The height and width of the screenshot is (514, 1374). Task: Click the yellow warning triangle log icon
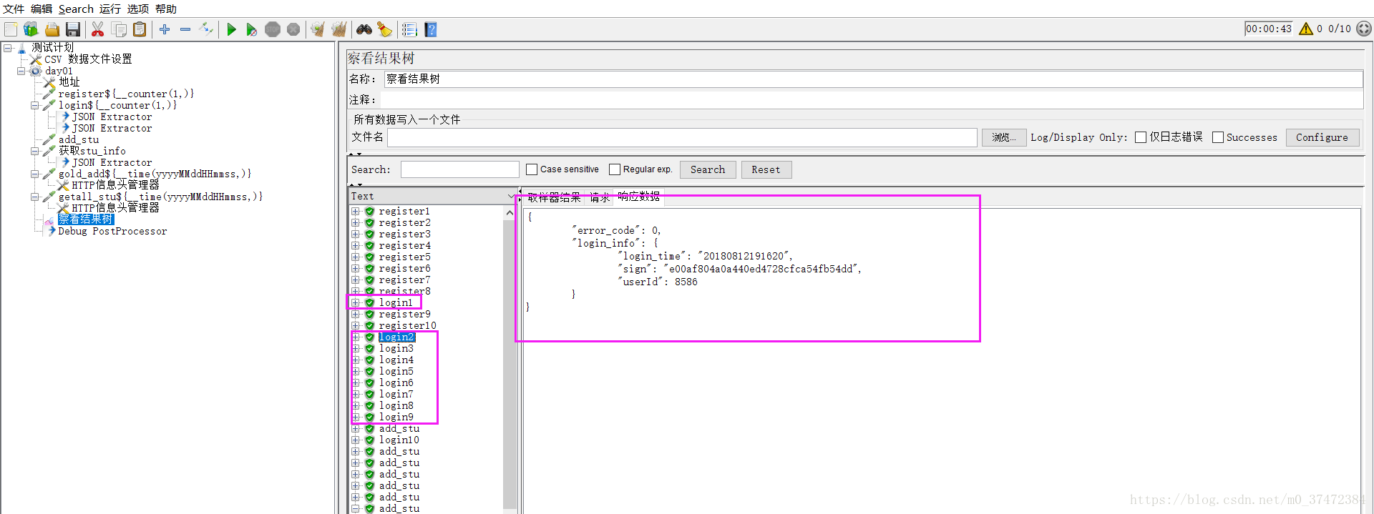(1306, 29)
